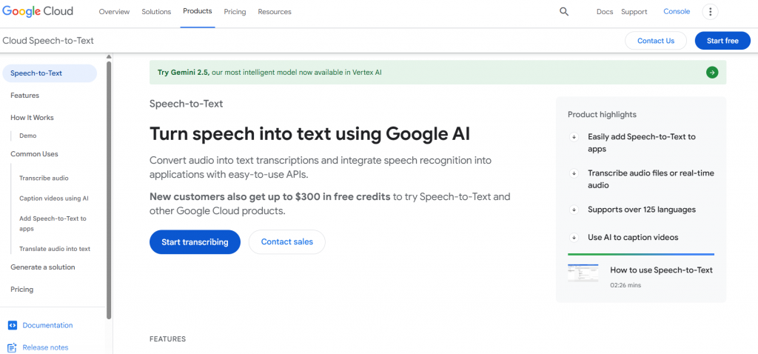Open the Docs link in header
The image size is (758, 354).
tap(605, 12)
